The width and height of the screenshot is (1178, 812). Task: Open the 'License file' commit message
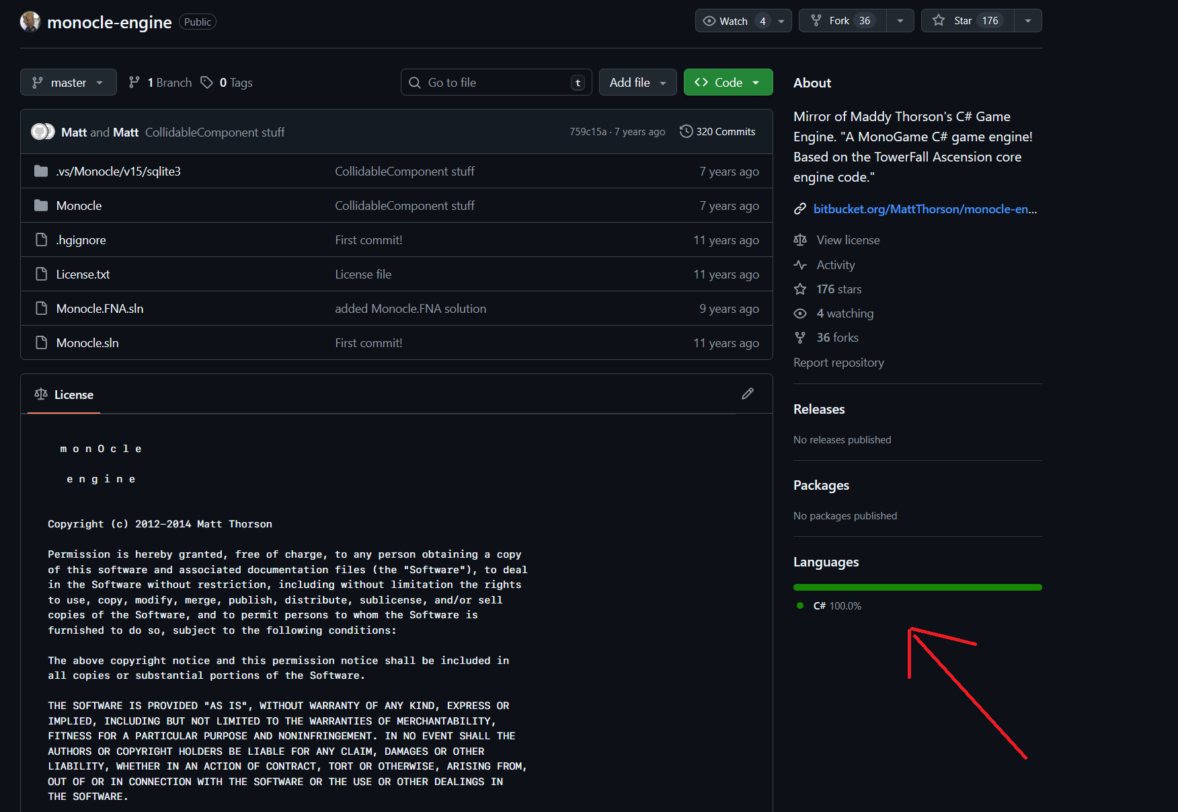(x=363, y=274)
